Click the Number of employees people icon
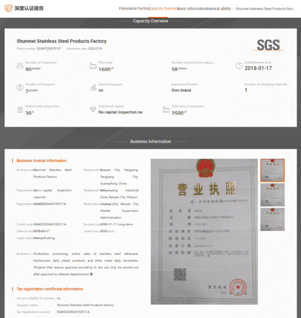 [20, 66]
